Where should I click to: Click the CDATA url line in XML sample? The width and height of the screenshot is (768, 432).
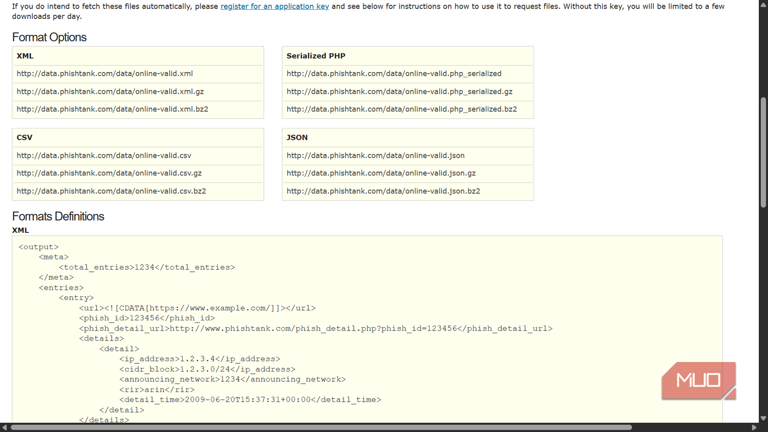pos(197,308)
